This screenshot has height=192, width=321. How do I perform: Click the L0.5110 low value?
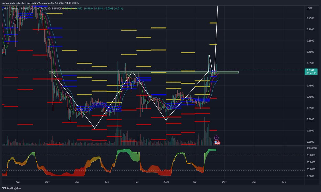click(x=89, y=9)
